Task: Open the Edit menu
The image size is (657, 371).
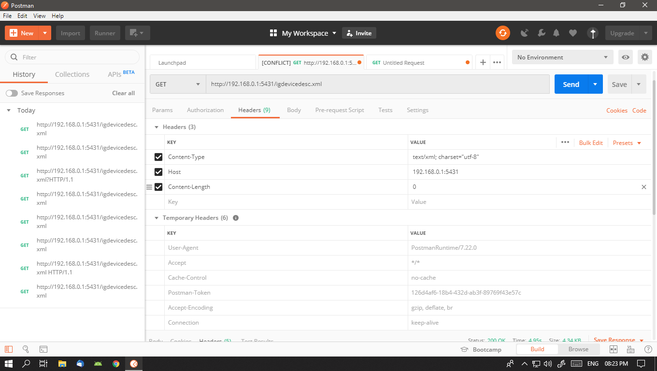Action: pyautogui.click(x=22, y=16)
